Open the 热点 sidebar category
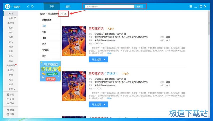The image size is (213, 121). (11, 46)
